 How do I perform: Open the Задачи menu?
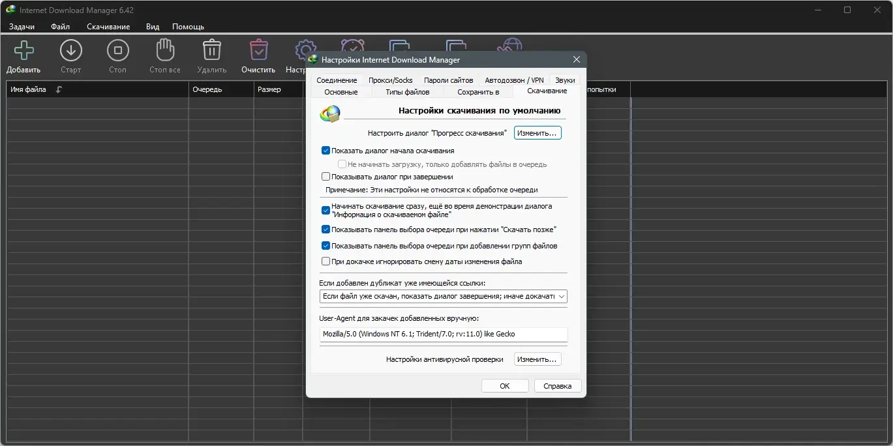pyautogui.click(x=22, y=27)
